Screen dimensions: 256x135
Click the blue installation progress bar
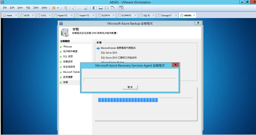128,100
